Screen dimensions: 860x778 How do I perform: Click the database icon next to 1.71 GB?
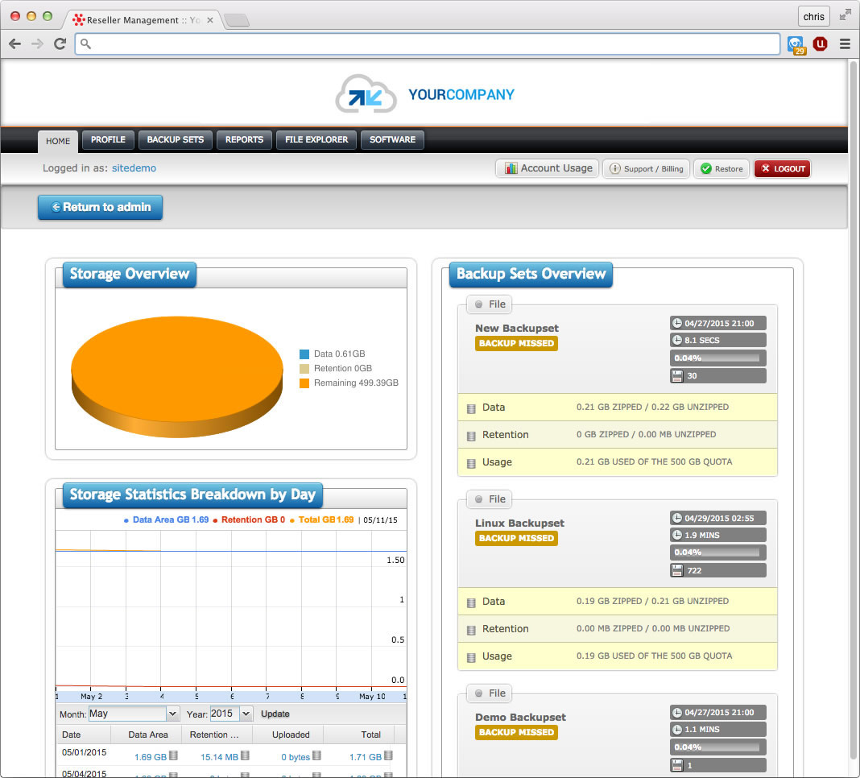(x=388, y=755)
